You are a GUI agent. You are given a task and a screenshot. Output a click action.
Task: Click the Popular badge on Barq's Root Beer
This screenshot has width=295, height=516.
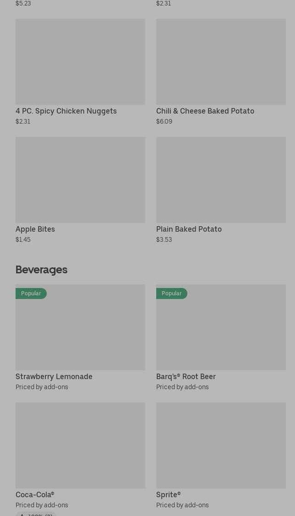pos(171,293)
